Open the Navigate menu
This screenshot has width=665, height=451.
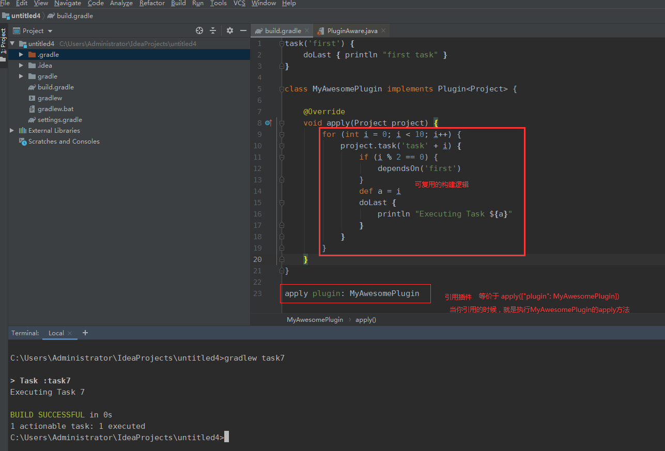click(x=68, y=3)
